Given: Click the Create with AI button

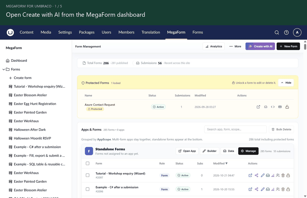Looking at the screenshot, I should coord(260,46).
